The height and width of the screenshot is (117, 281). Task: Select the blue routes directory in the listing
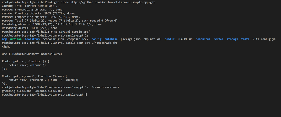pos(218,39)
